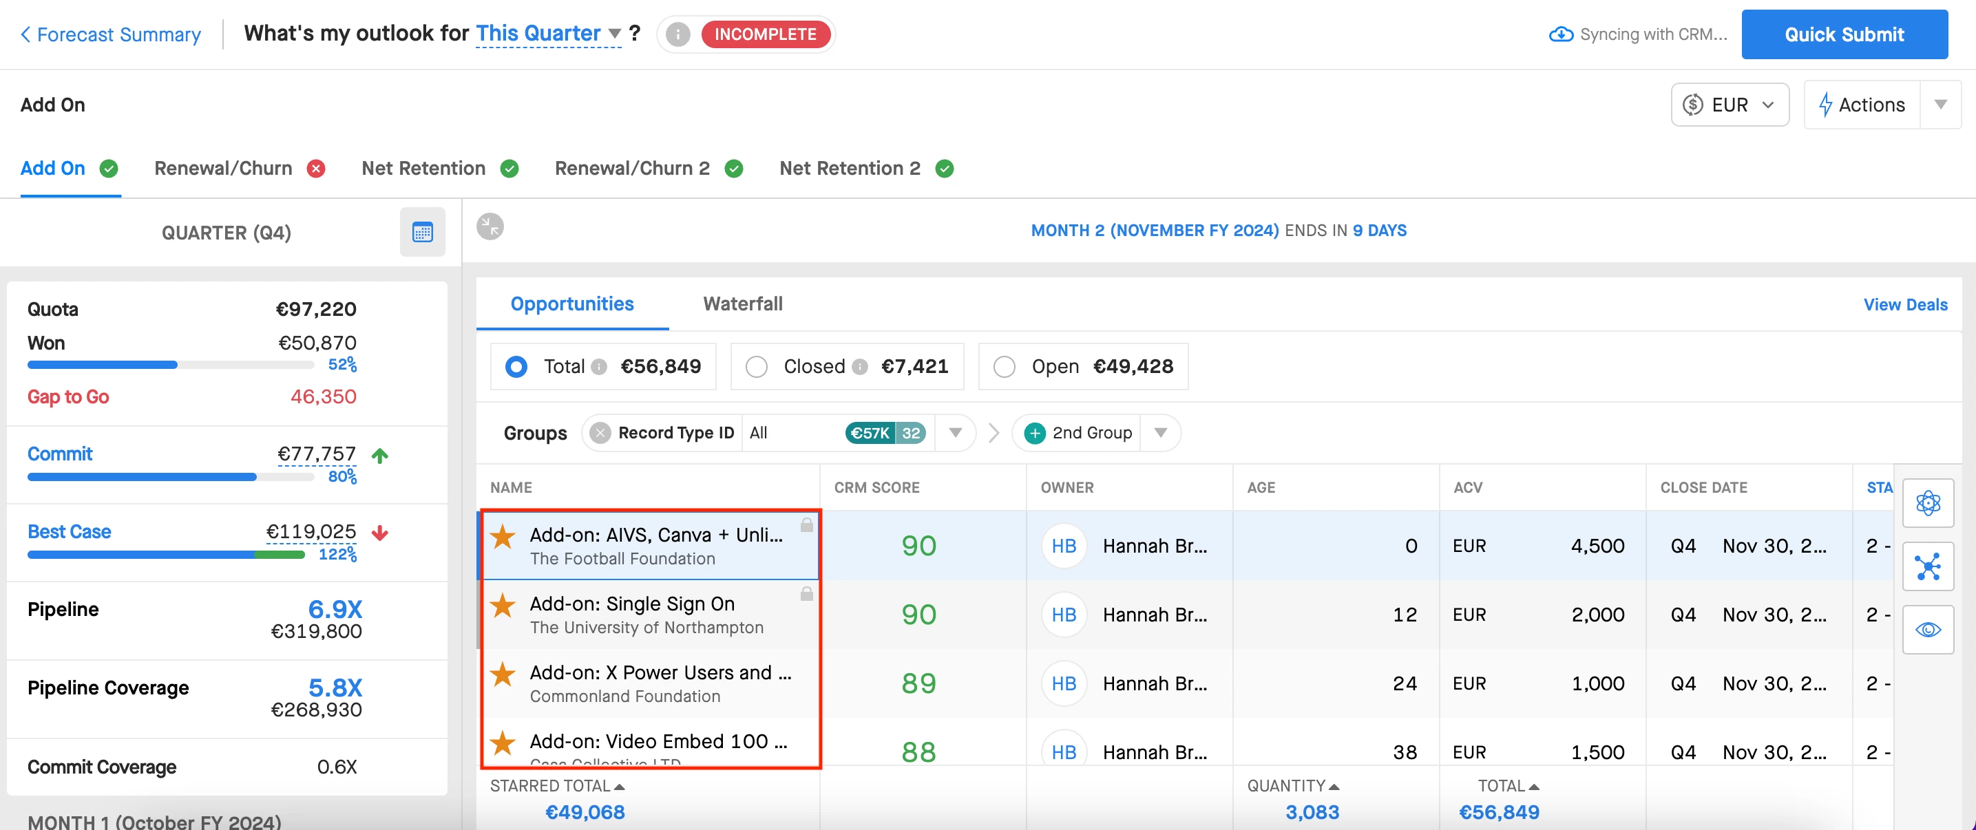The image size is (1976, 830).
Task: Click the Syncing with CRM cloud icon
Action: point(1560,34)
